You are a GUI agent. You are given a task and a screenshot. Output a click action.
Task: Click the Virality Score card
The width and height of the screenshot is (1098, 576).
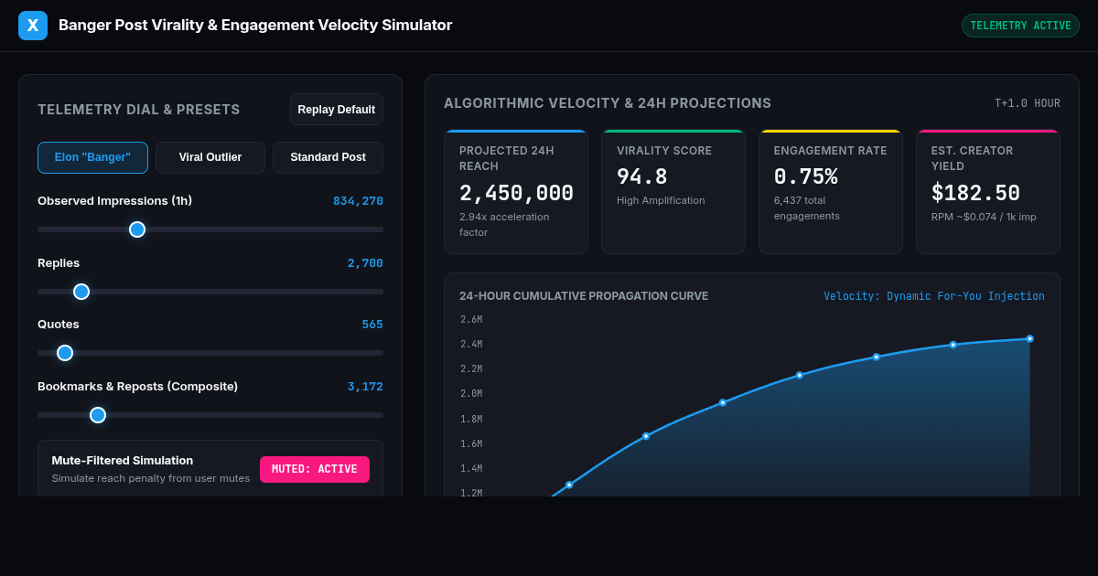[x=673, y=192]
